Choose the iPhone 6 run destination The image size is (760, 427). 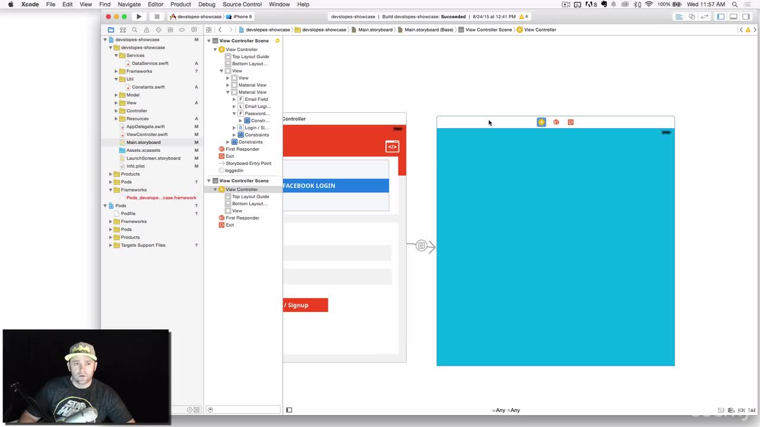point(239,17)
